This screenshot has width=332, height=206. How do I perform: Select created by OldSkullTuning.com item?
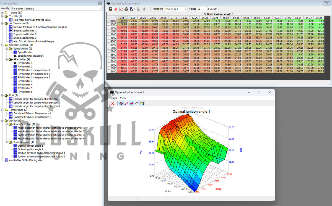[x=26, y=160]
